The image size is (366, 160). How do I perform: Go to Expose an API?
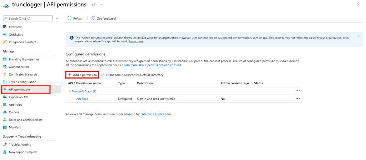click(19, 97)
